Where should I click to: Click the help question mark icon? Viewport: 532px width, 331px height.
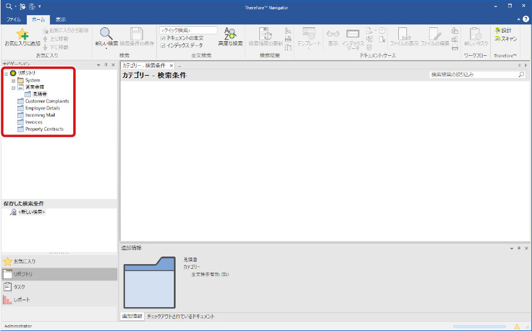(x=526, y=19)
